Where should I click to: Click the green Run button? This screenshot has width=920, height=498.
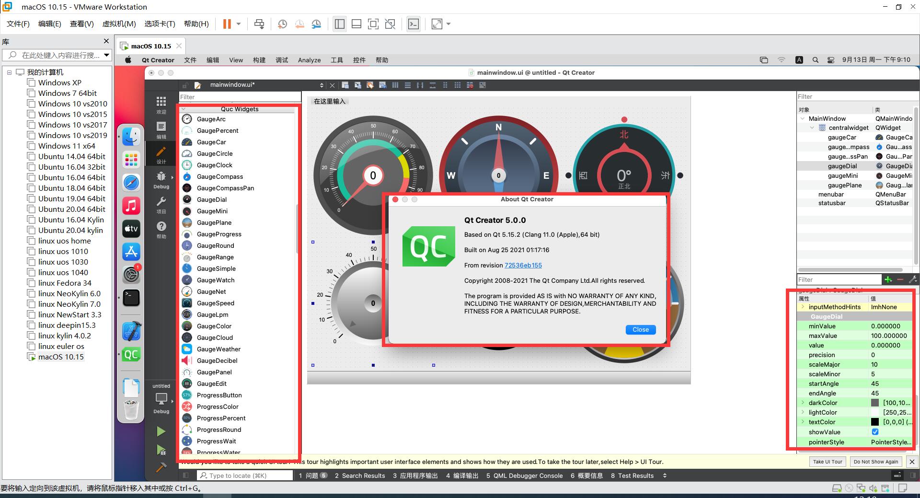[161, 431]
